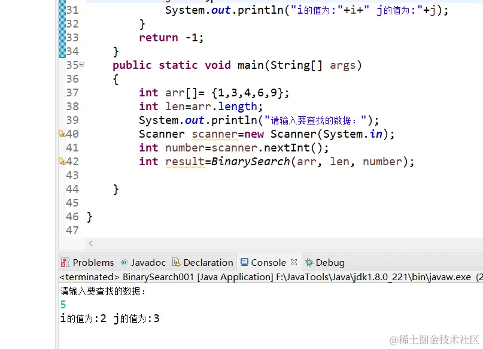
Task: Click the Console monitor icon
Action: coord(244,262)
